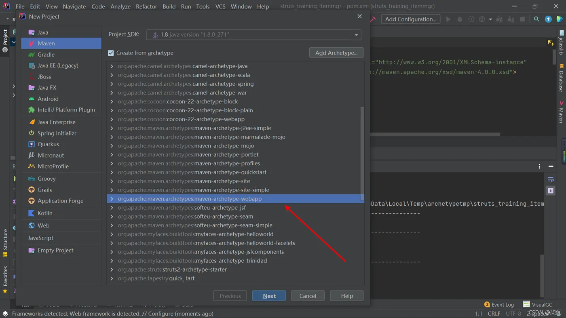Viewport: 566px width, 318px height.
Task: Choose Grails project type
Action: [x=61, y=190]
